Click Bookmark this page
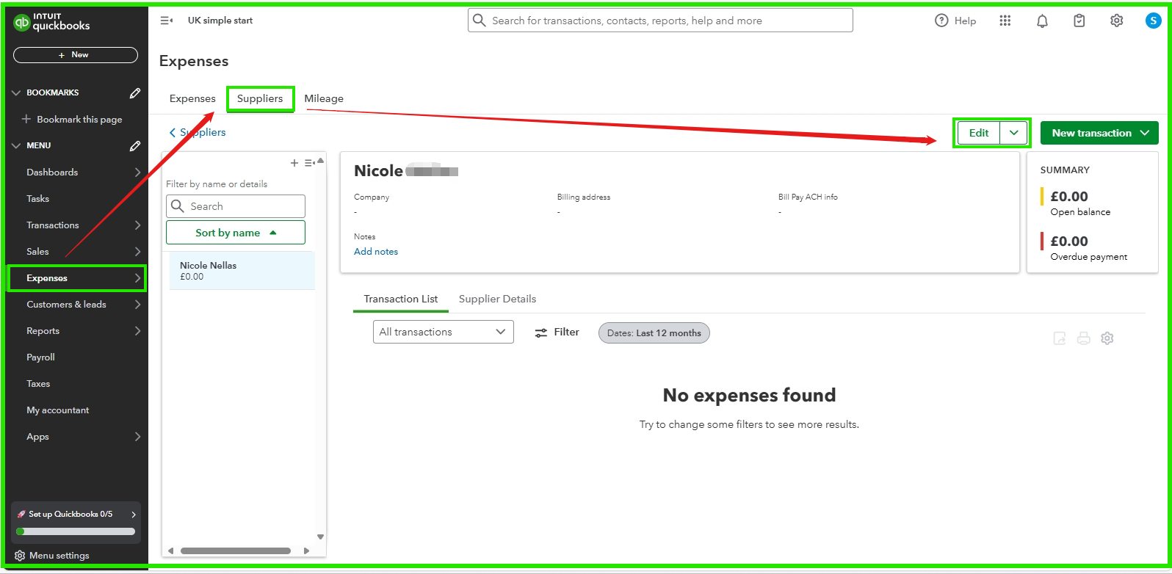 click(72, 119)
